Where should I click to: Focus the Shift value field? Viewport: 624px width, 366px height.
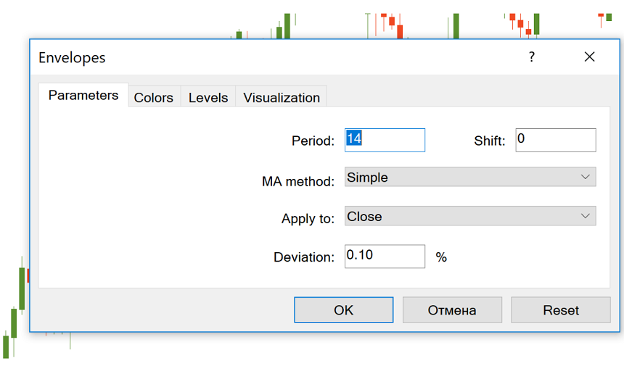[x=556, y=140]
